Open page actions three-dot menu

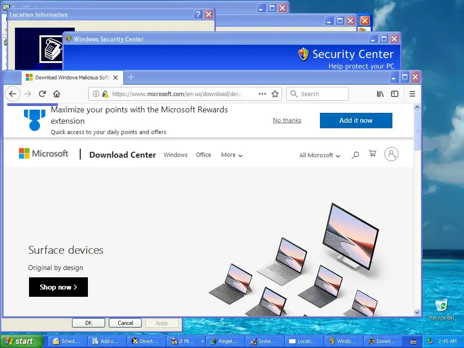(x=262, y=94)
